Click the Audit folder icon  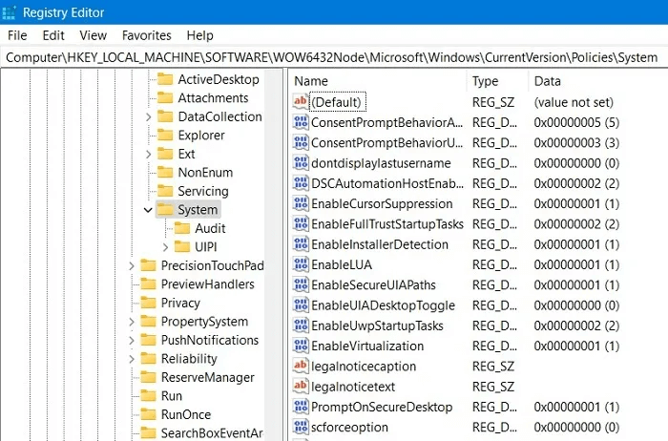click(182, 228)
